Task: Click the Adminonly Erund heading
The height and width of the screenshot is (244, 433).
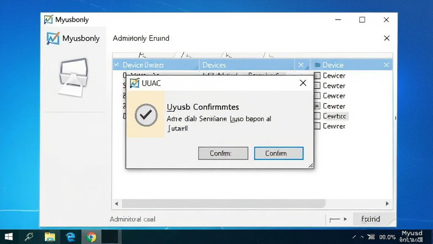Action: (141, 38)
